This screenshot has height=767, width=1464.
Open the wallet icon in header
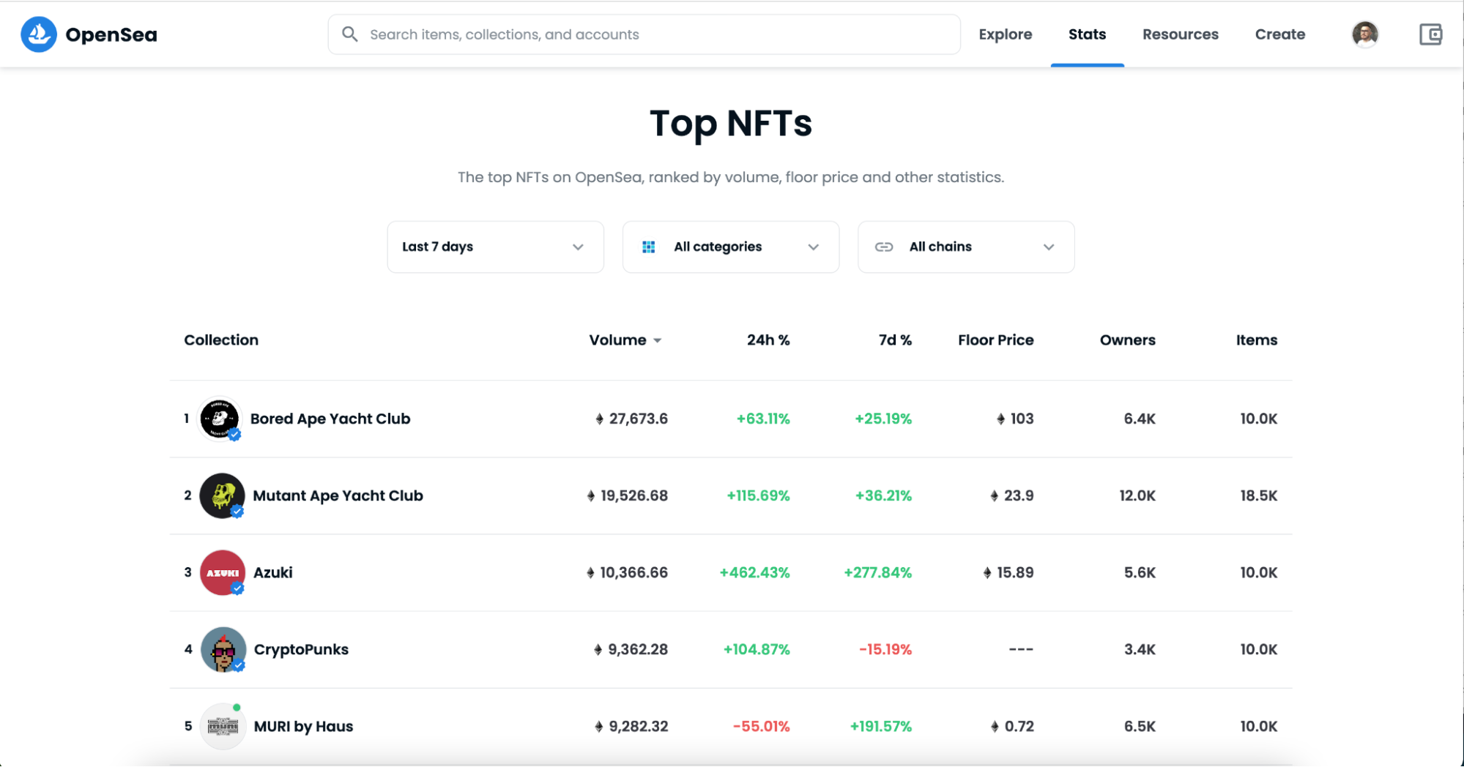click(x=1430, y=34)
